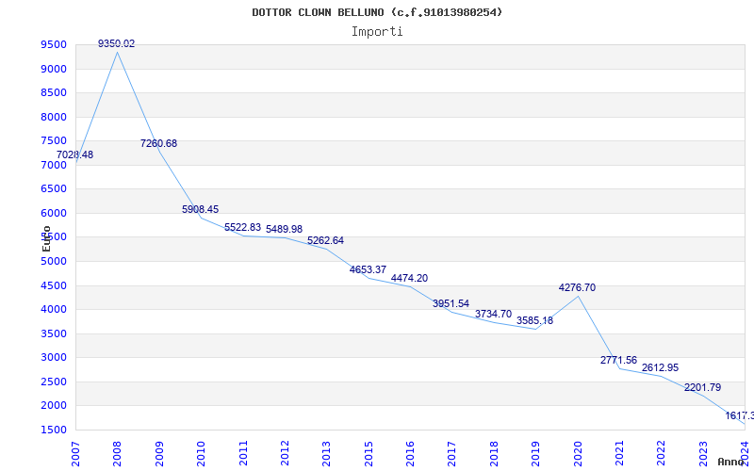Image resolution: width=754 pixels, height=471 pixels.
Task: Select the 3734.70 data label
Action: click(493, 314)
